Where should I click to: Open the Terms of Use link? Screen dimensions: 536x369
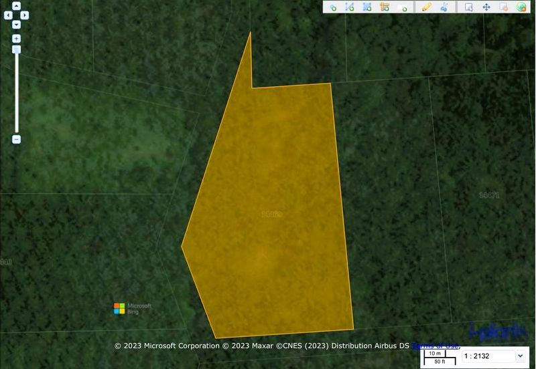pos(435,346)
